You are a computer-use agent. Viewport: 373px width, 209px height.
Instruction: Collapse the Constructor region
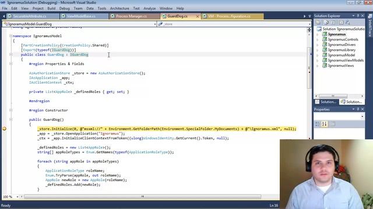point(10,110)
